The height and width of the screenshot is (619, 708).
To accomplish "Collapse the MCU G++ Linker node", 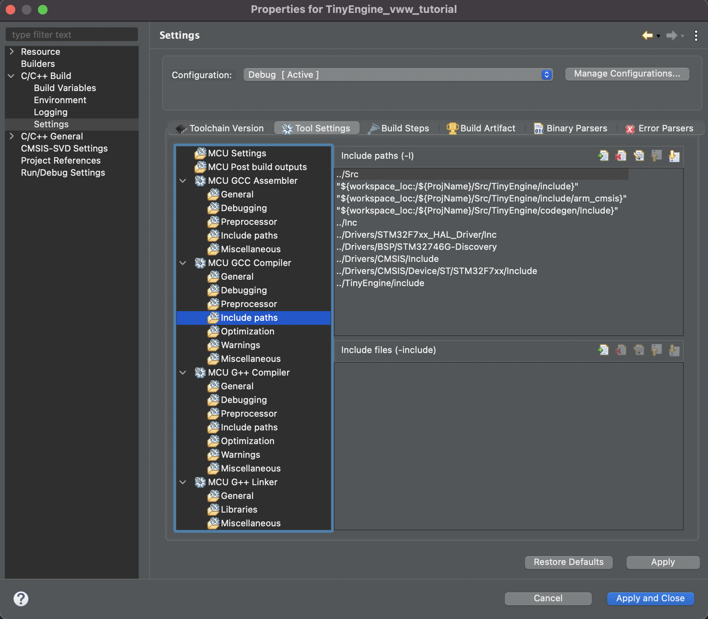I will 183,482.
